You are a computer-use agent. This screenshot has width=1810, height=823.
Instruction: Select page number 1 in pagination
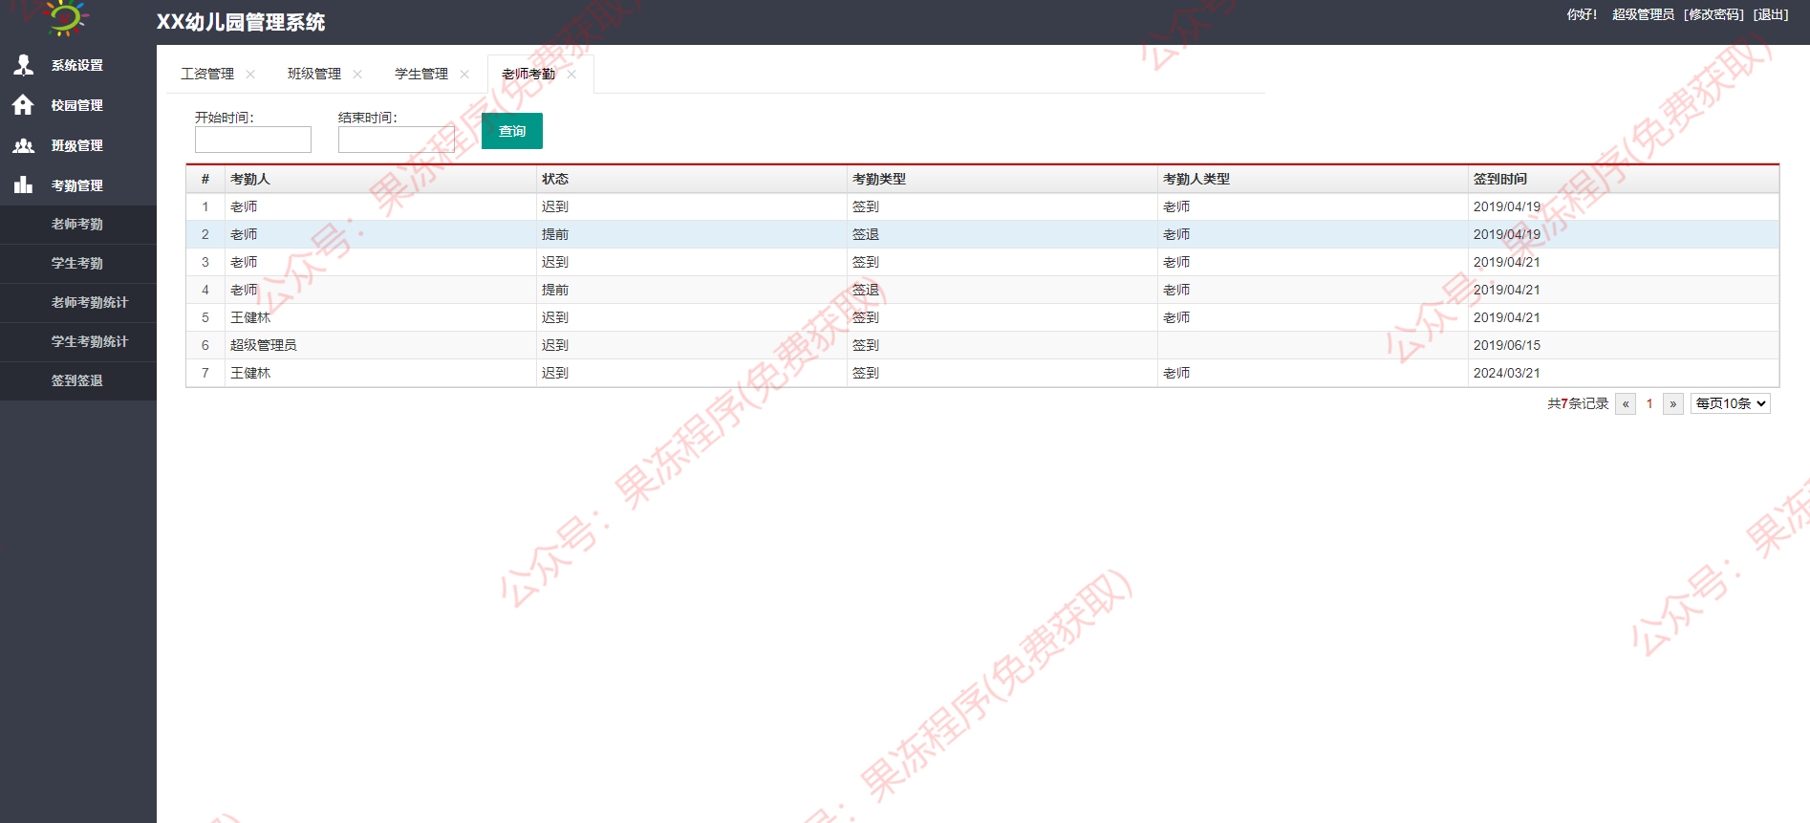1649,404
